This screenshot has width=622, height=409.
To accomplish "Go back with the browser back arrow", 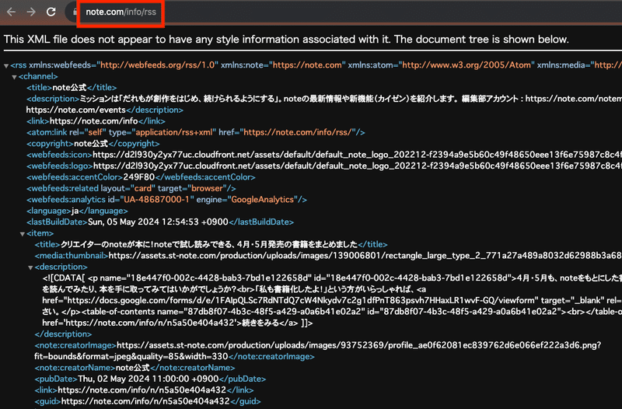I will pos(11,12).
